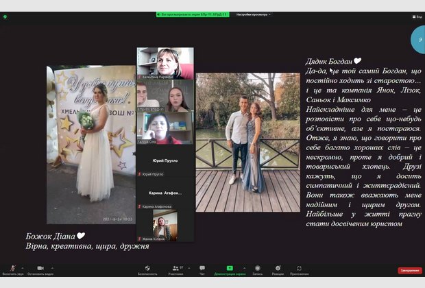425x288 pixels.
Task: Stop video with Остановить видео camera icon
Action: click(40, 268)
